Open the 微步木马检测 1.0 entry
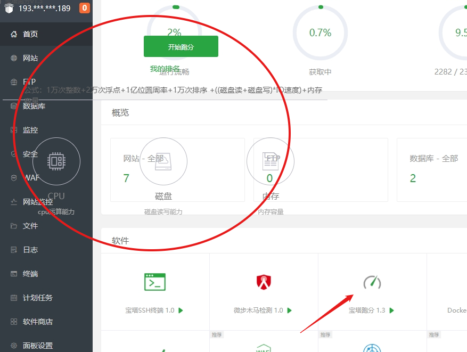467x352 pixels. (258, 310)
